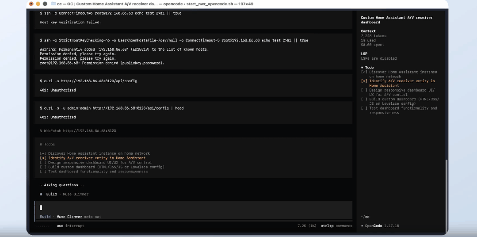Click the meta-oai provider label
The width and height of the screenshot is (477, 237).
coord(92,217)
